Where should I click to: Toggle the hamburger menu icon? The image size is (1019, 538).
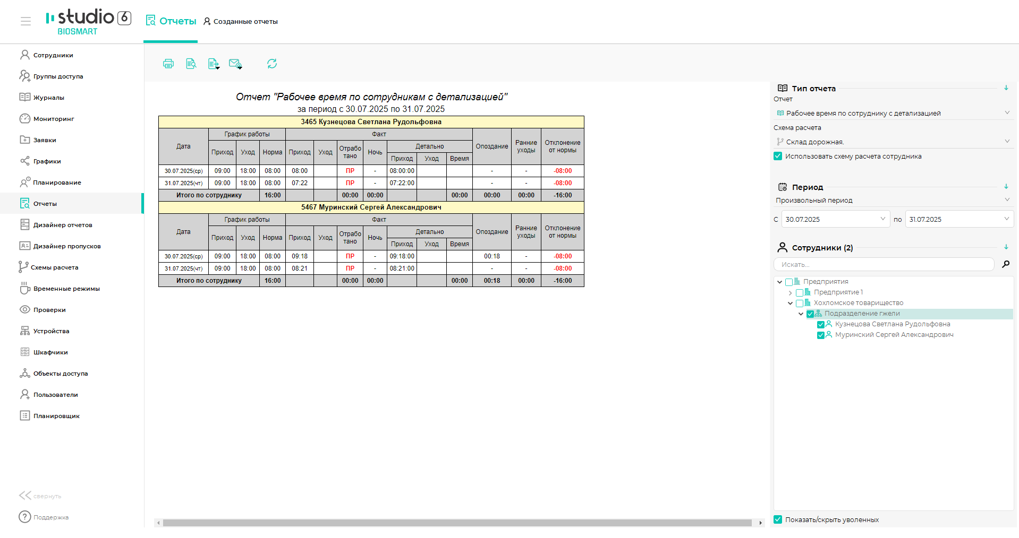point(26,21)
